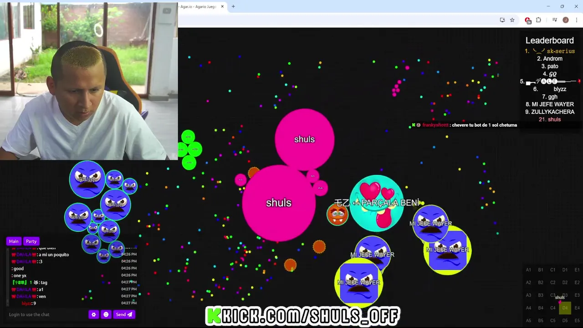The width and height of the screenshot is (583, 328).
Task: Click leaderboard entry '4. GO'
Action: pyautogui.click(x=550, y=74)
